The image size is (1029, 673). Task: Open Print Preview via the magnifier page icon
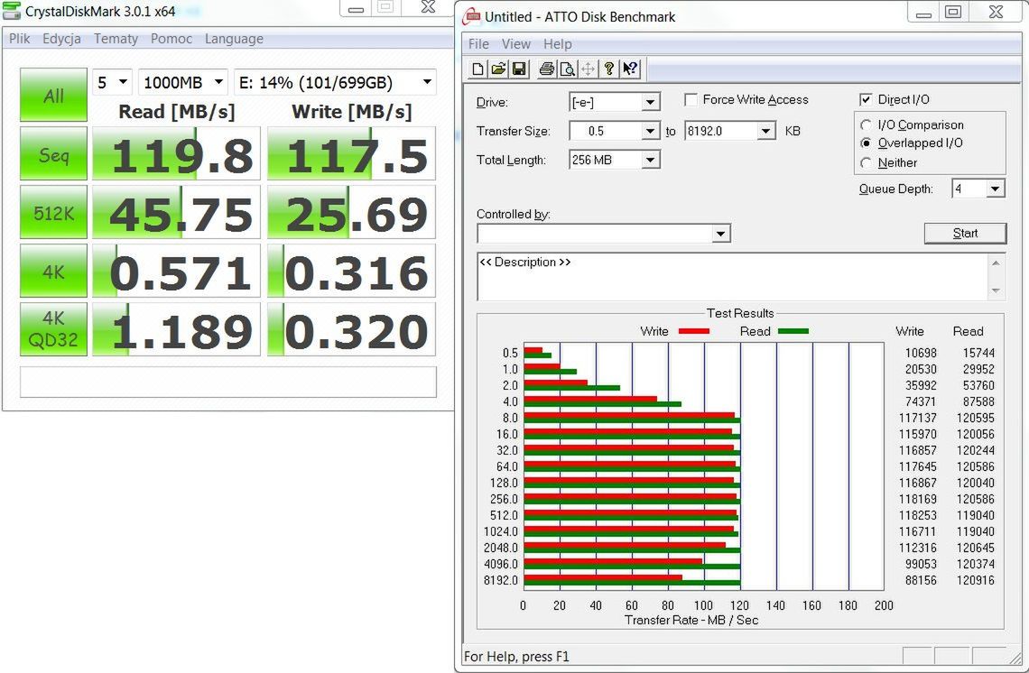click(x=567, y=69)
